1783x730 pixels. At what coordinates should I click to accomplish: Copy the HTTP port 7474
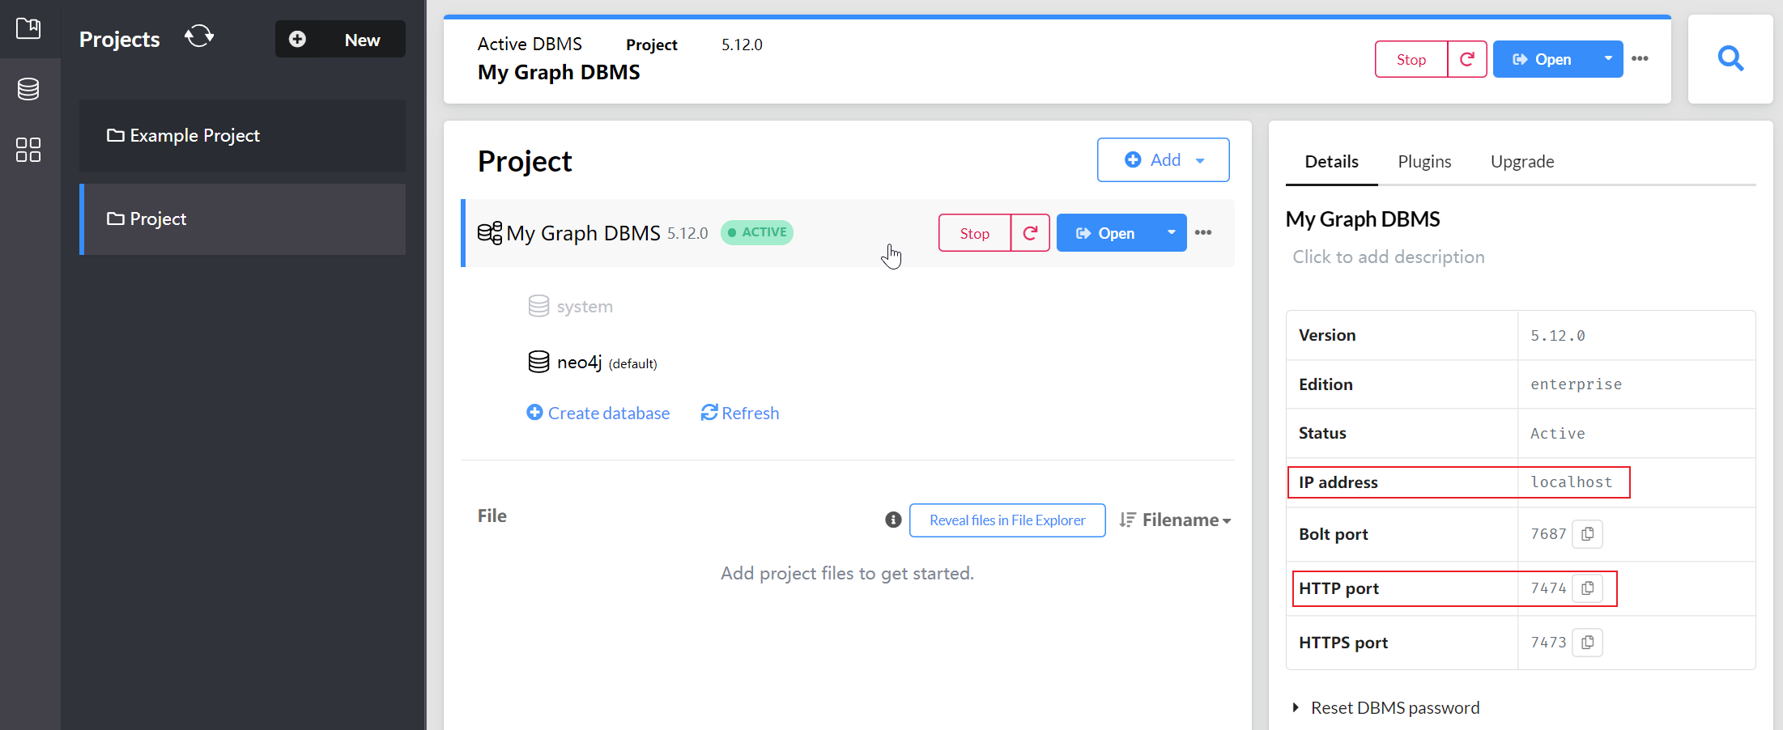click(1588, 588)
